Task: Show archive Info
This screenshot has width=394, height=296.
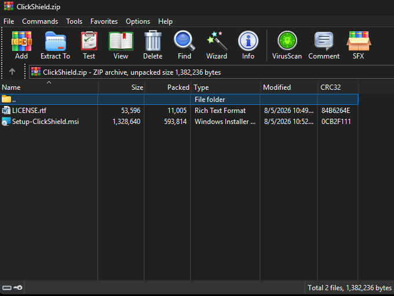Action: [248, 41]
